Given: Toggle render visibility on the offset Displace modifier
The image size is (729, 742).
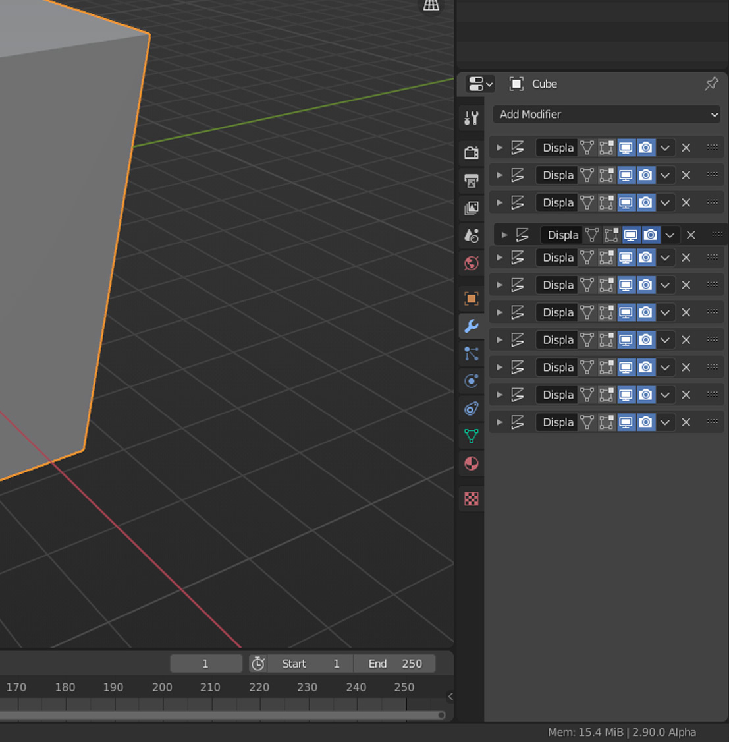Looking at the screenshot, I should coord(651,235).
